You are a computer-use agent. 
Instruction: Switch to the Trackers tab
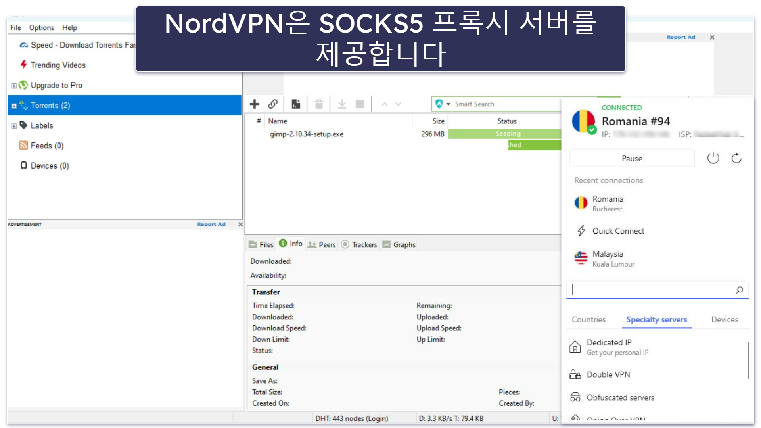(x=359, y=244)
